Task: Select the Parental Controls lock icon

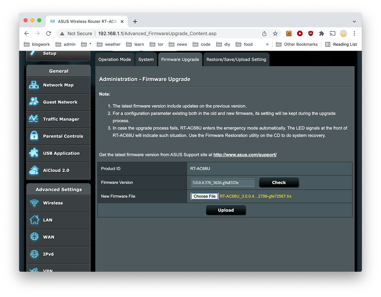Action: (x=34, y=136)
